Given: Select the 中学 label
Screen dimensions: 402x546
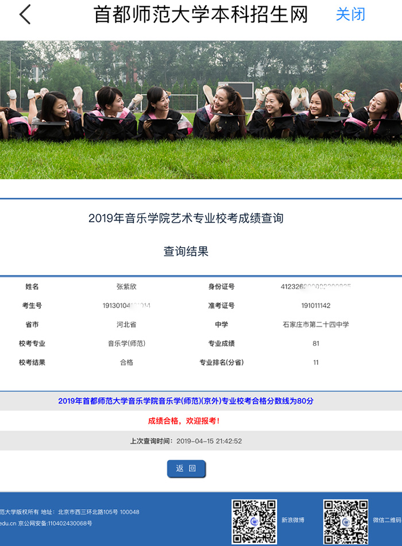Looking at the screenshot, I should point(221,324).
